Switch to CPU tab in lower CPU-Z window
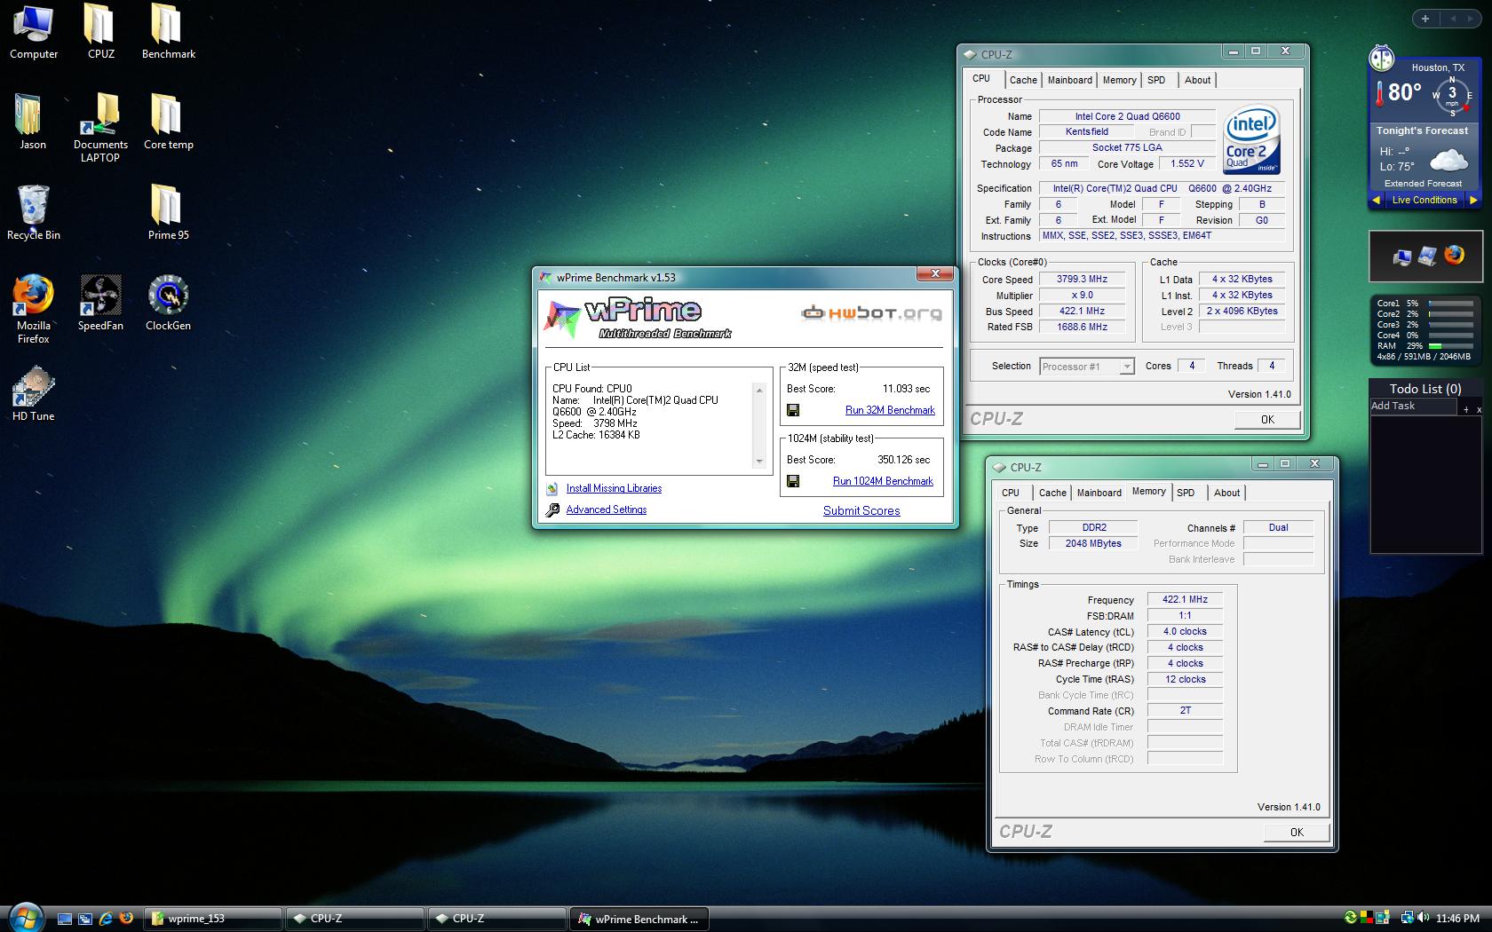 click(1011, 493)
